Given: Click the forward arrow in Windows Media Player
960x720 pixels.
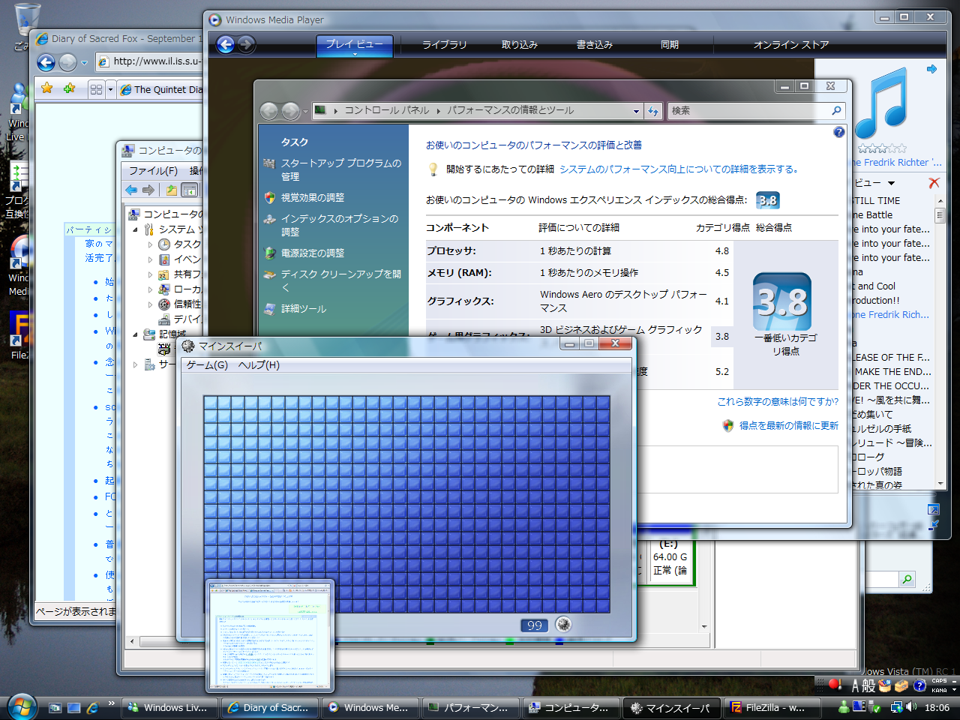Looking at the screenshot, I should coord(246,44).
